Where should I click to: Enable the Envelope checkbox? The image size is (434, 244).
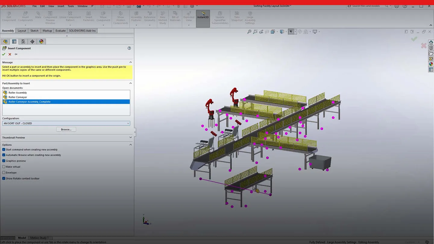click(x=4, y=172)
